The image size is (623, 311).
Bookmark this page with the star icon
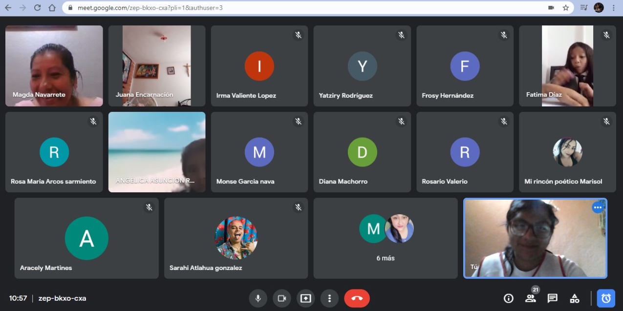click(x=565, y=8)
